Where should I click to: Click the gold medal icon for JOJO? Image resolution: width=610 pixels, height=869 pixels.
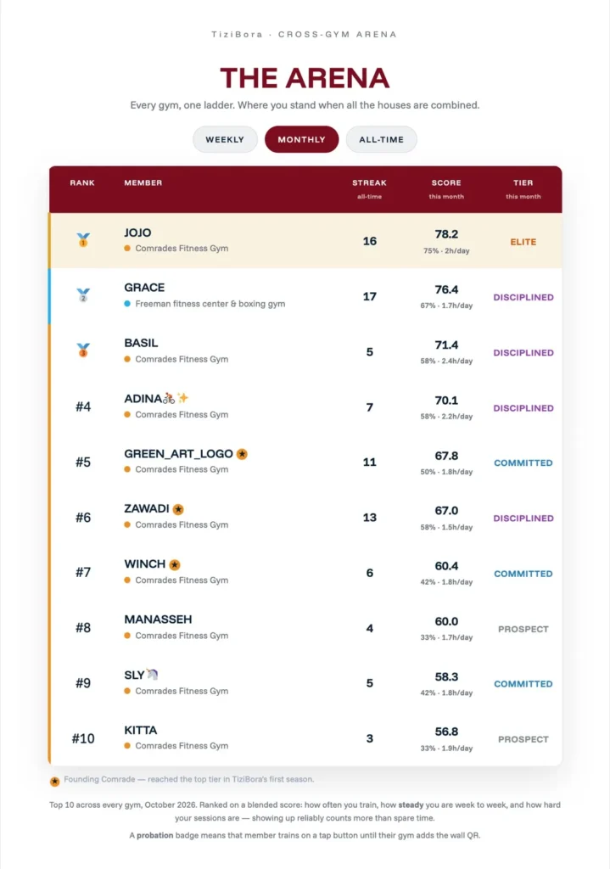[83, 240]
